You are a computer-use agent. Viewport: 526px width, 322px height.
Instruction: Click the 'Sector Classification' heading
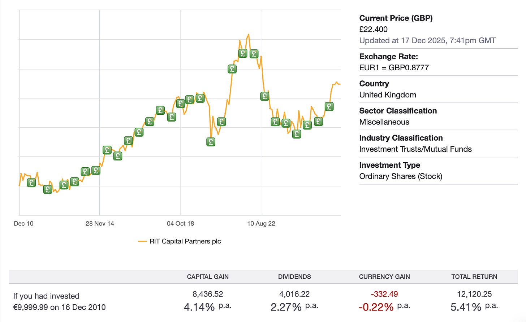(398, 111)
